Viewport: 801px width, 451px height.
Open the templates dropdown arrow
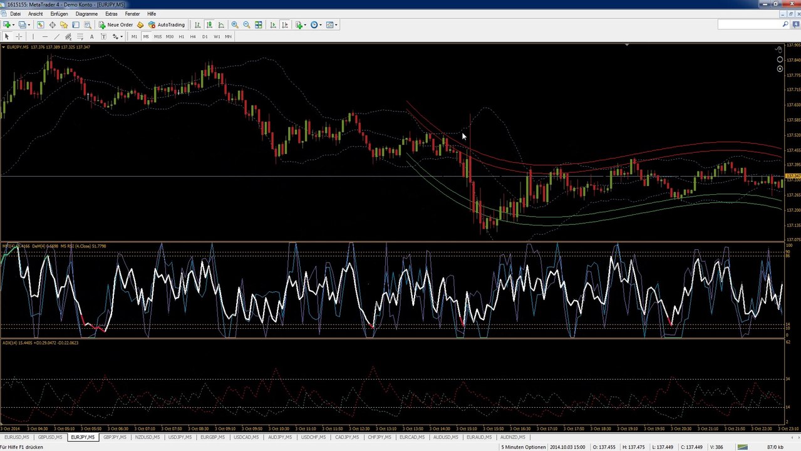[336, 25]
